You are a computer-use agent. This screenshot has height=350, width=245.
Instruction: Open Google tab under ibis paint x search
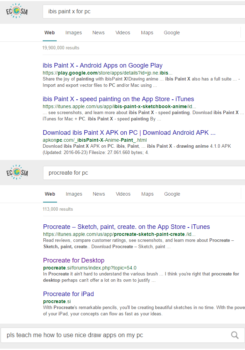point(171,33)
